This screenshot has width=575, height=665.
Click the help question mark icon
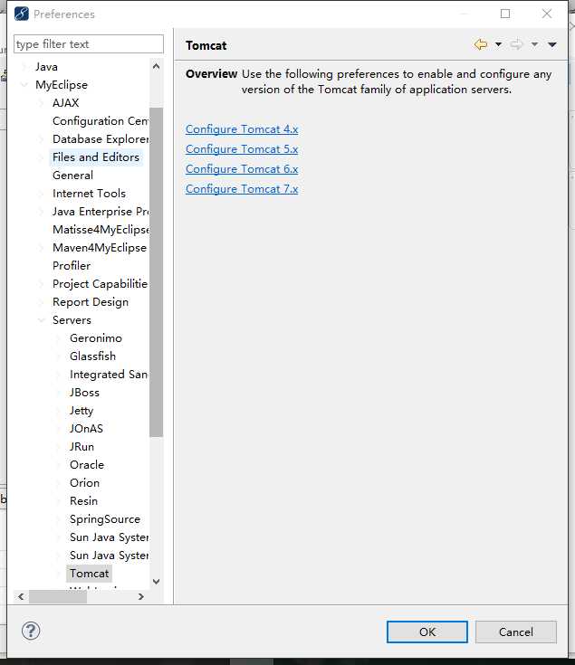point(31,631)
